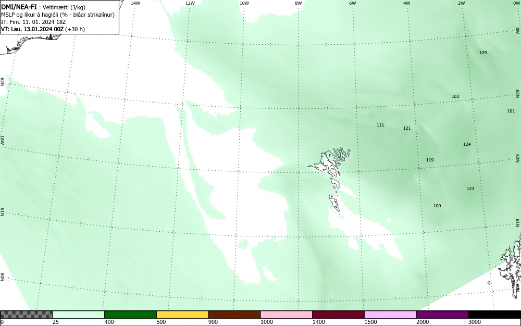Click the legend value 1500
The height and width of the screenshot is (326, 521).
pyautogui.click(x=371, y=322)
